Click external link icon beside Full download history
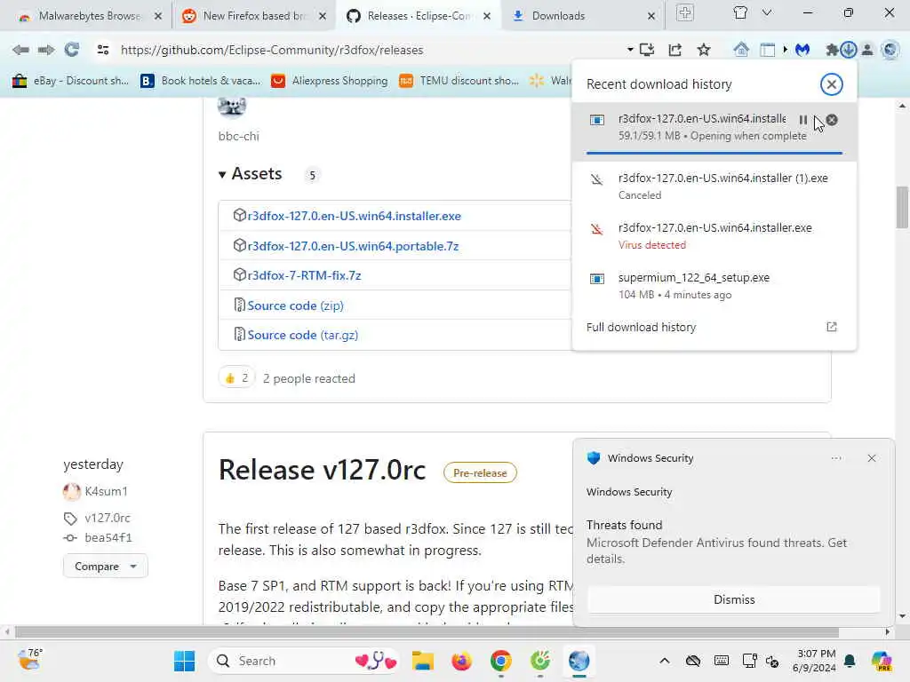The image size is (910, 682). coord(832,327)
